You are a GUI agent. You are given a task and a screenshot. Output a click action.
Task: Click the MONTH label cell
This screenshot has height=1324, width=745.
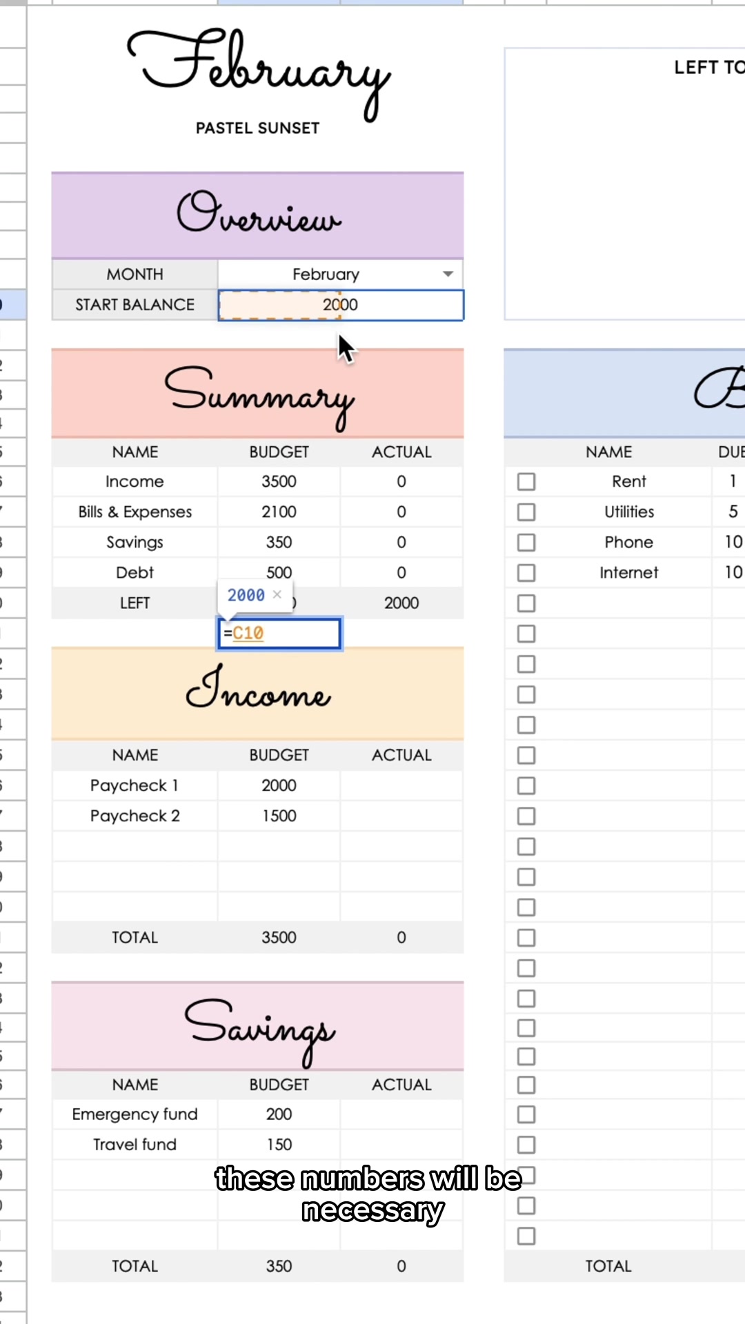coord(135,274)
